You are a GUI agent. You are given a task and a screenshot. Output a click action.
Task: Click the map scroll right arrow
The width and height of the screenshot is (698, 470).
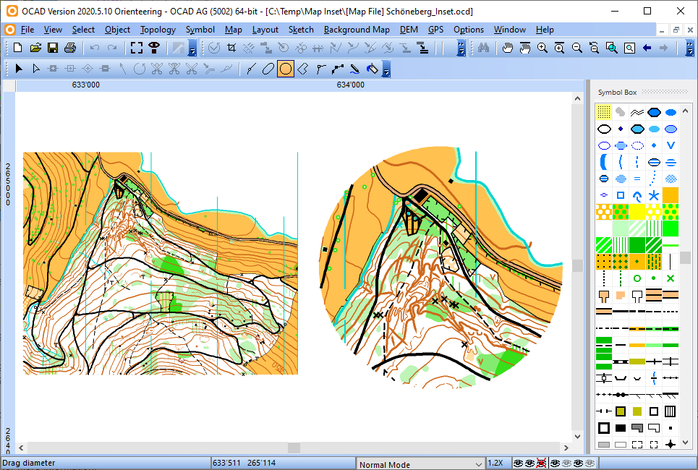point(566,448)
